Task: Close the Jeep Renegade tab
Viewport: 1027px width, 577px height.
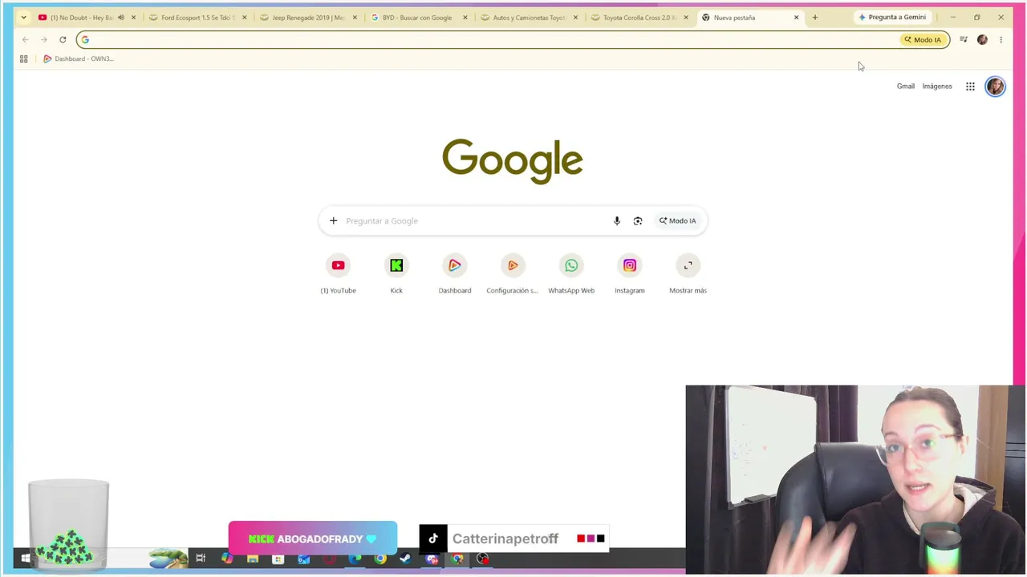Action: click(x=355, y=17)
